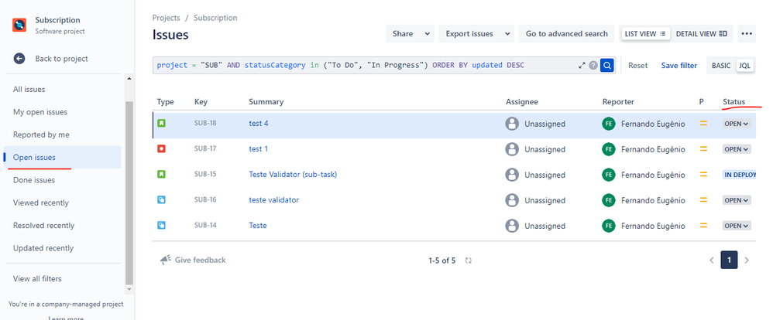The image size is (773, 320).
Task: Click the subtask type icon for SUB-14
Action: [161, 225]
